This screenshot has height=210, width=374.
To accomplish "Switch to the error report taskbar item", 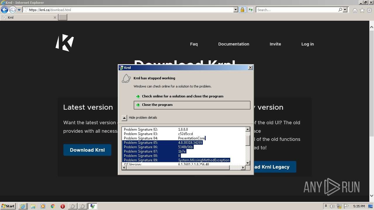I will pos(93,206).
